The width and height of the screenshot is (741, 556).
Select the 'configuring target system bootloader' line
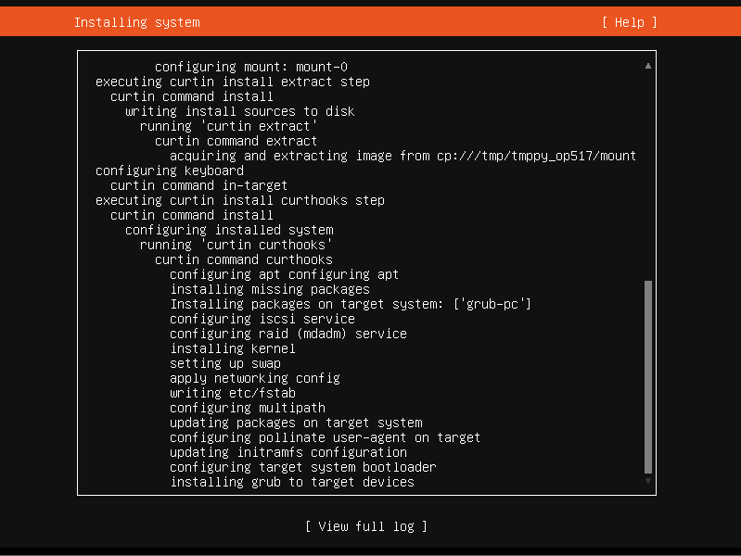point(303,467)
